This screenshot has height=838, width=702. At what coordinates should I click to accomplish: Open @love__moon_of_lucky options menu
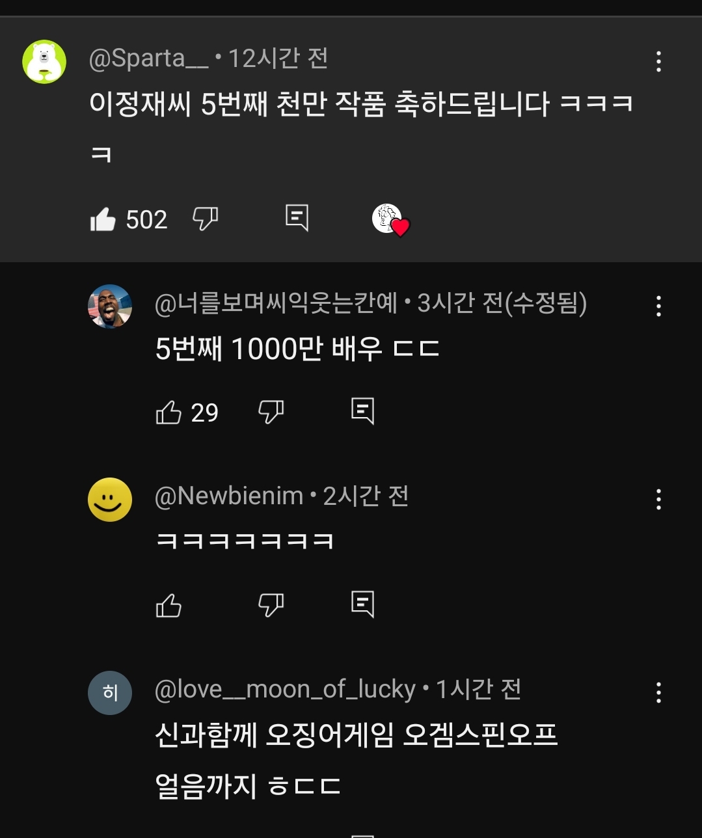coord(658,692)
